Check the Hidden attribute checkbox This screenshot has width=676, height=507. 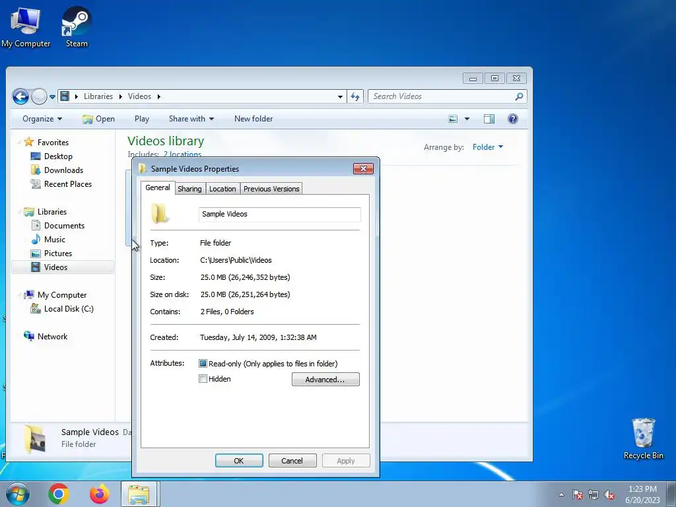tap(203, 379)
